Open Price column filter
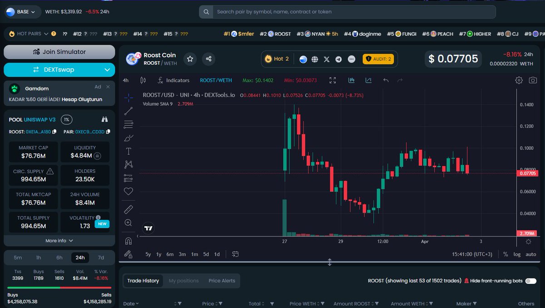Screen dimensions: 545x308 [221, 303]
